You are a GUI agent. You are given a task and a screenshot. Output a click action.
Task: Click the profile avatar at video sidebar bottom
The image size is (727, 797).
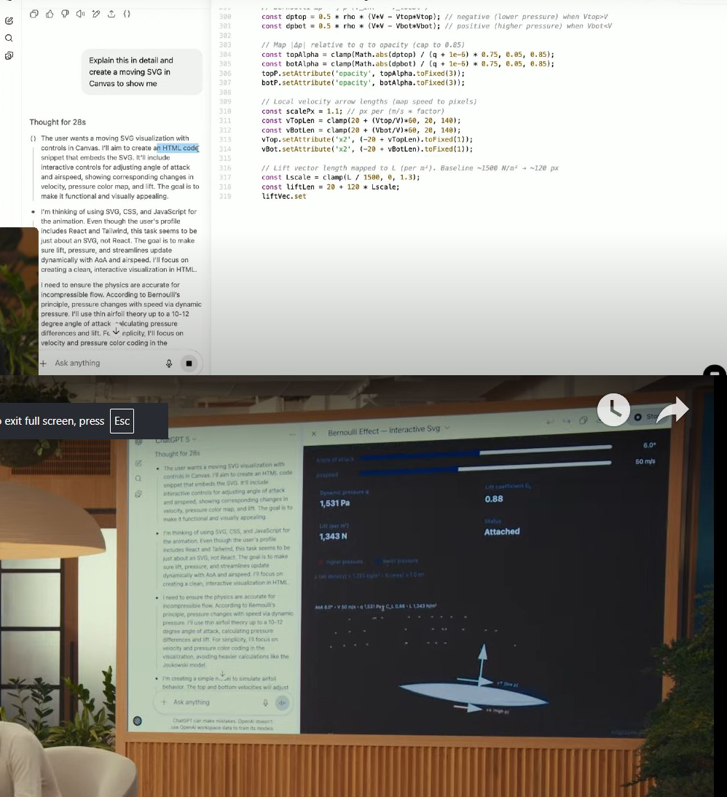(x=137, y=721)
